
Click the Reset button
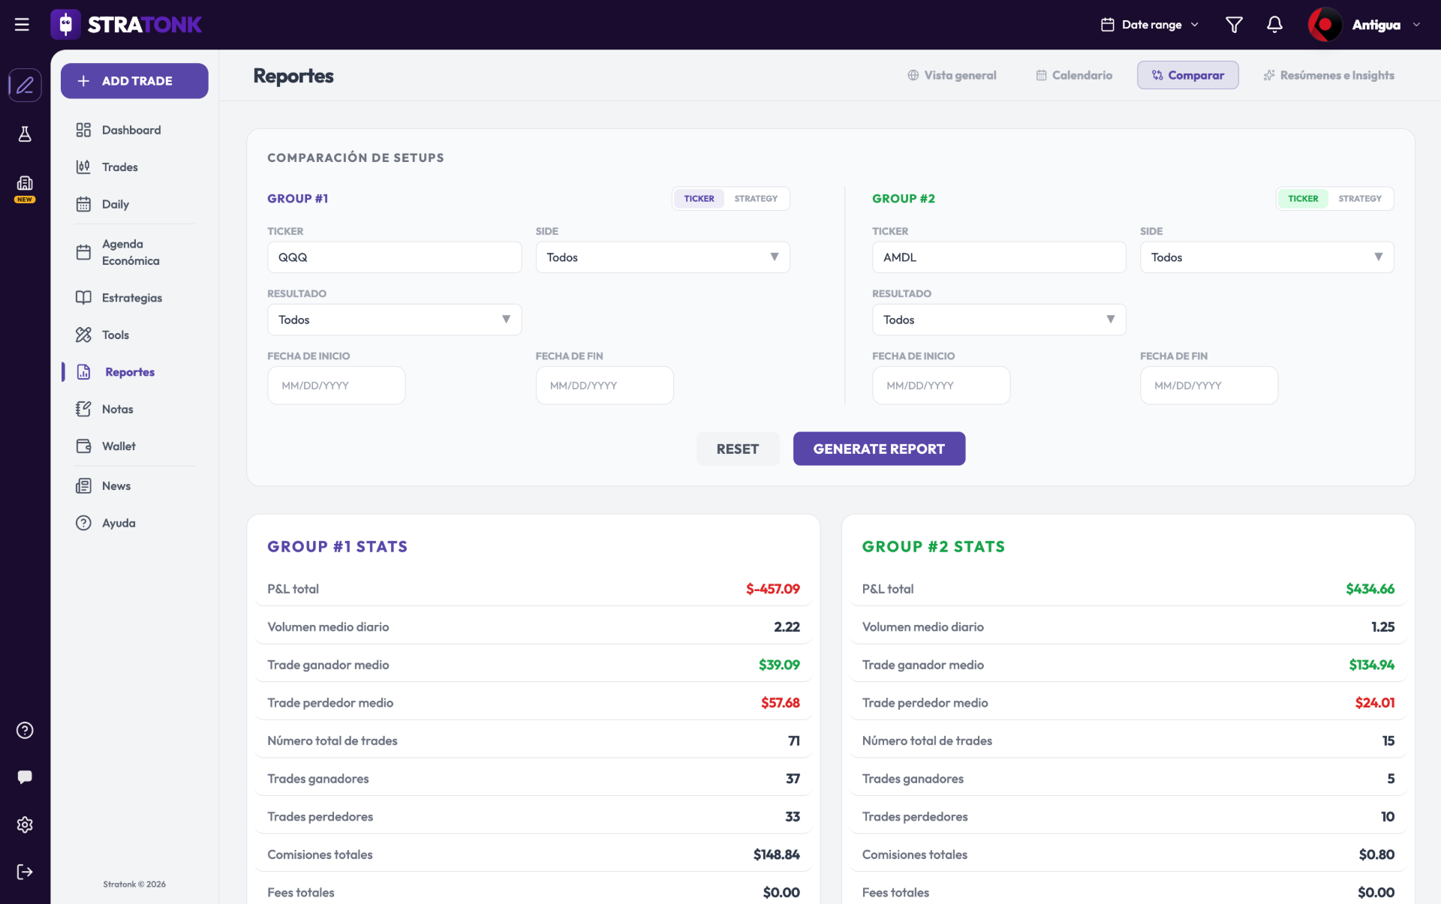(738, 449)
